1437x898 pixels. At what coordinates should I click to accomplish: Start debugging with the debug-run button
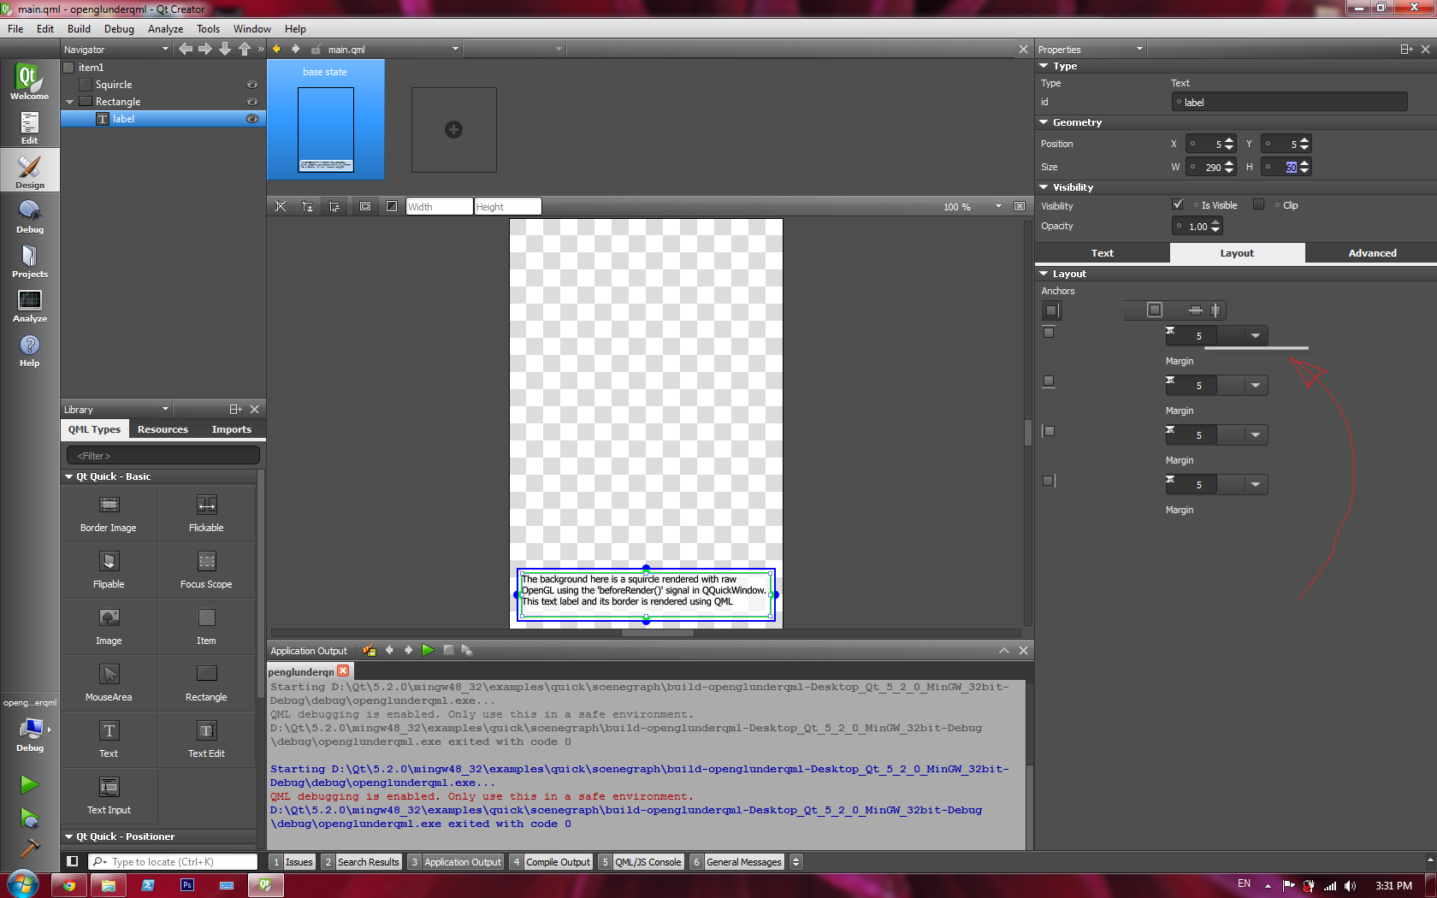pos(29,818)
